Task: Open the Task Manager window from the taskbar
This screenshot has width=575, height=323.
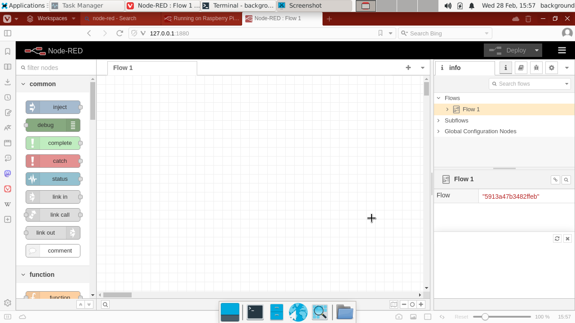Action: tap(86, 6)
